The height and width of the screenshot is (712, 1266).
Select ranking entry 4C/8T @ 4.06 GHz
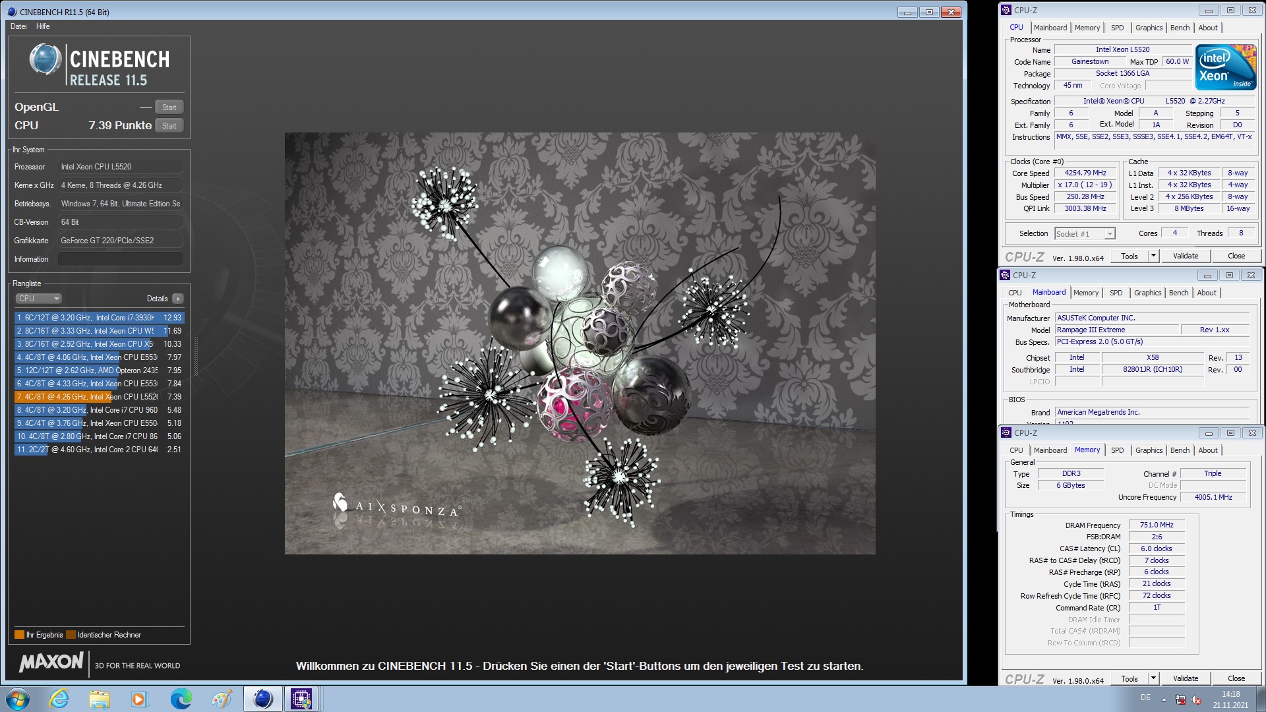click(x=100, y=357)
